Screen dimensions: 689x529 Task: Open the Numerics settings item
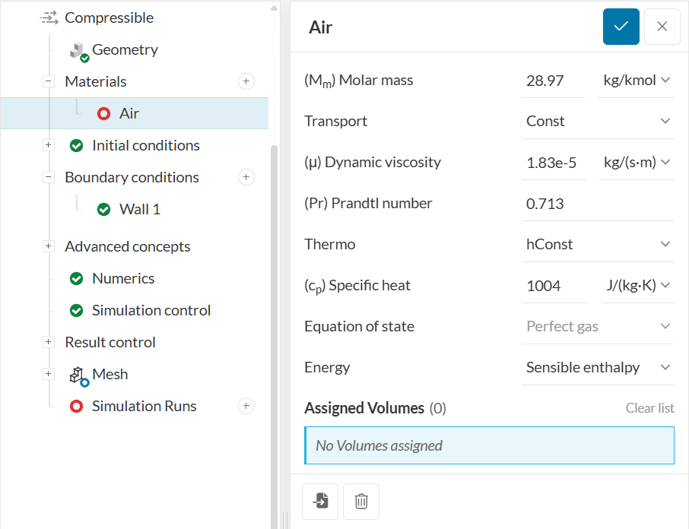(122, 278)
